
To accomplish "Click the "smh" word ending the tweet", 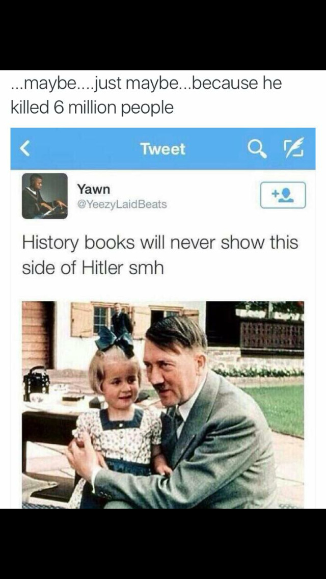I will pos(146,268).
